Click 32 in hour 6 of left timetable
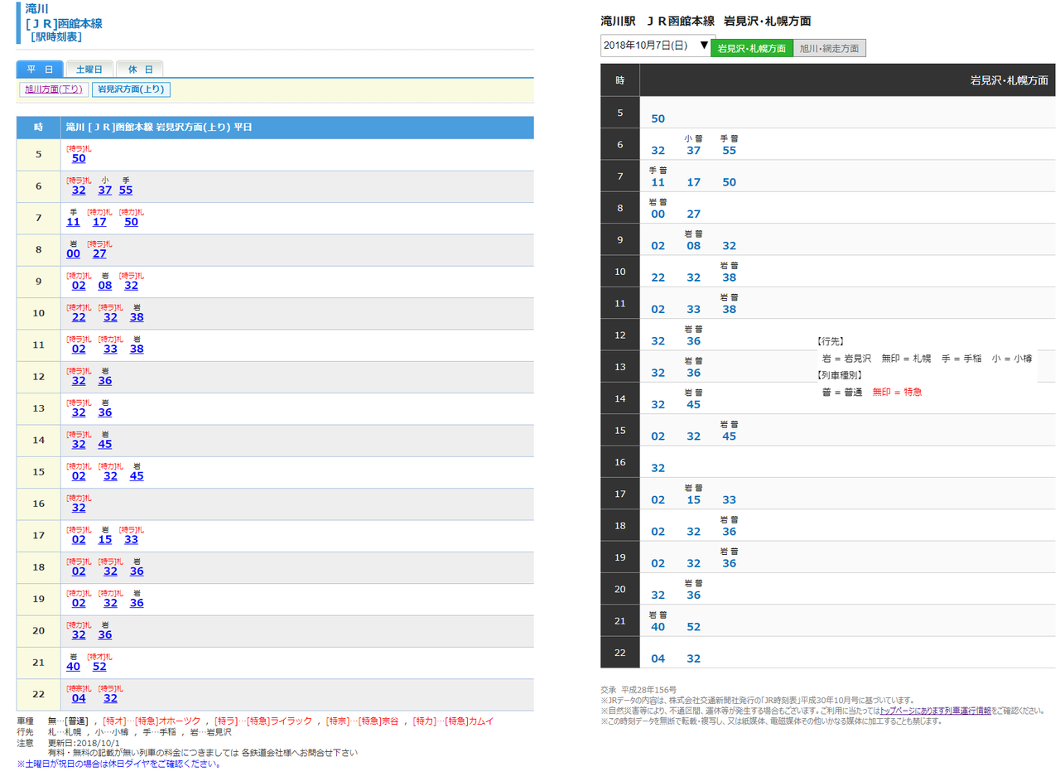The height and width of the screenshot is (781, 1060). click(79, 190)
